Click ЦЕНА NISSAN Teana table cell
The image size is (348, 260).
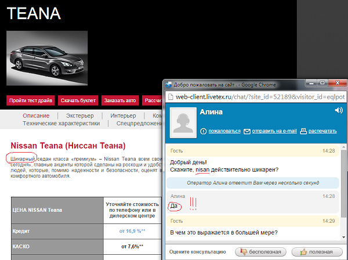[57, 210]
